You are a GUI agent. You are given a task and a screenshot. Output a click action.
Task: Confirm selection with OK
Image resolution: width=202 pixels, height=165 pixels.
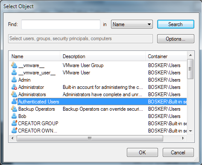pyautogui.click(x=142, y=153)
